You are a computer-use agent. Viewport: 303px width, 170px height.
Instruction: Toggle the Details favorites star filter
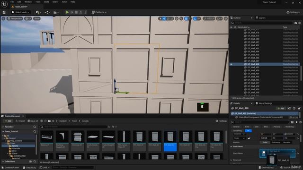click(296, 122)
